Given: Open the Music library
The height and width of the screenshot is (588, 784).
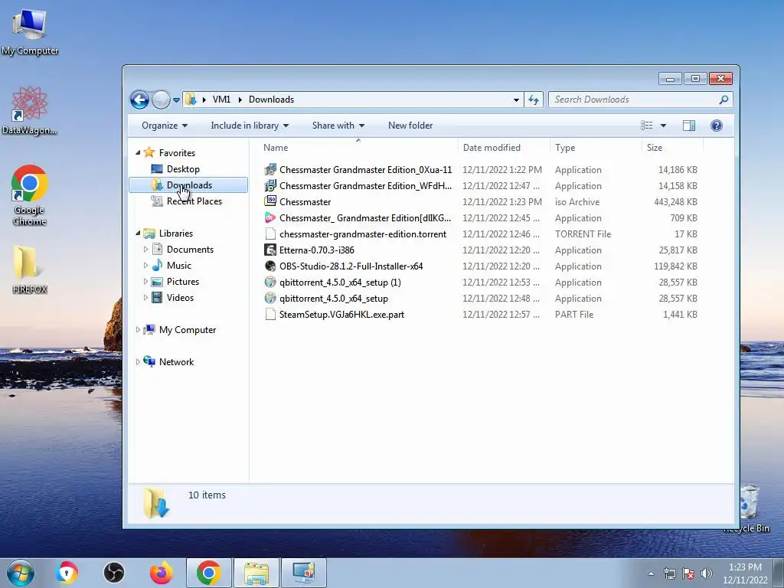Looking at the screenshot, I should tap(179, 265).
